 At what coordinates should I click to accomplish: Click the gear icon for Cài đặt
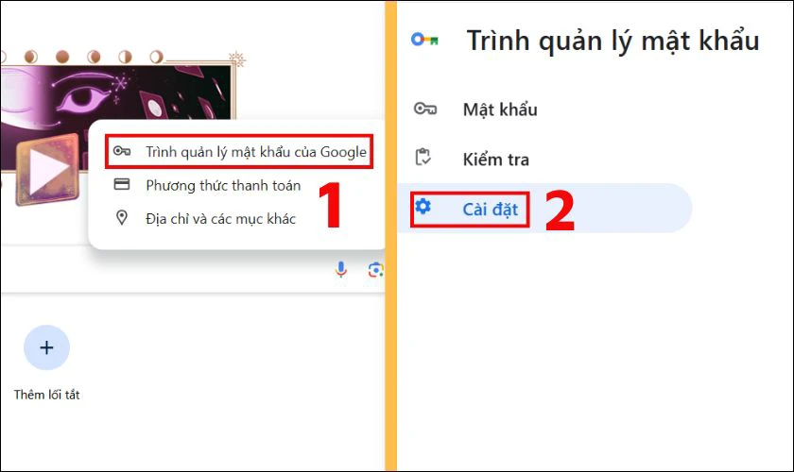click(x=423, y=207)
